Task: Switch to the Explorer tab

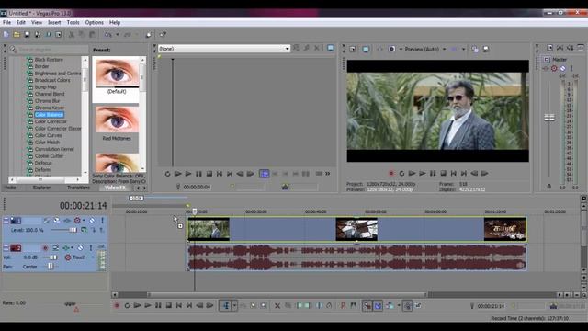Action: pos(41,188)
